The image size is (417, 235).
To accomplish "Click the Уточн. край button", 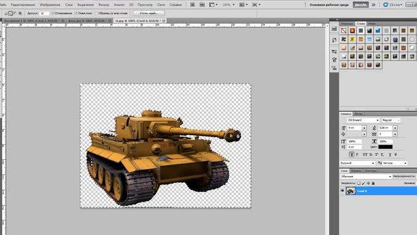I will click(x=149, y=13).
